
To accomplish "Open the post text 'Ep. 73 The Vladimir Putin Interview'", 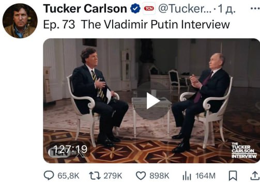I will [x=136, y=24].
